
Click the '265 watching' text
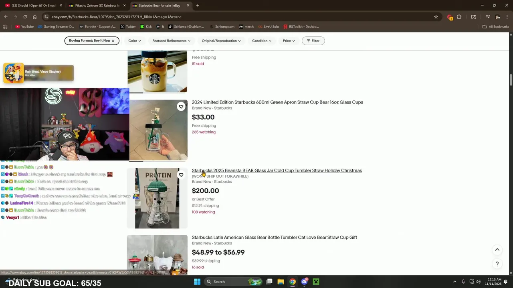(x=204, y=132)
